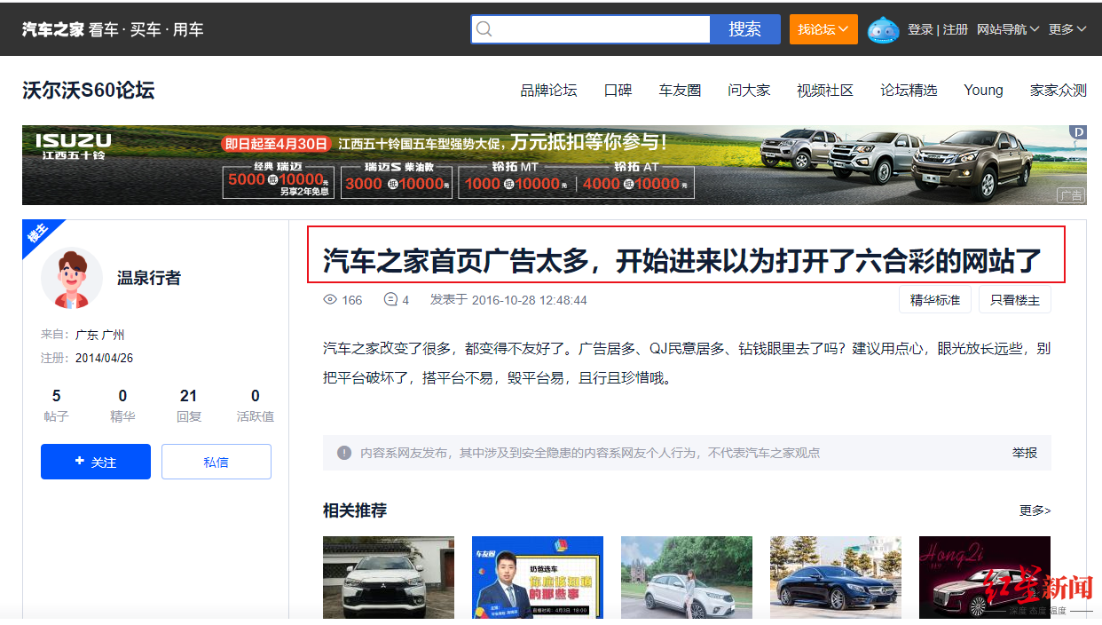
Task: Click the 沃尔沃S60论坛 forum title
Action: (x=89, y=90)
